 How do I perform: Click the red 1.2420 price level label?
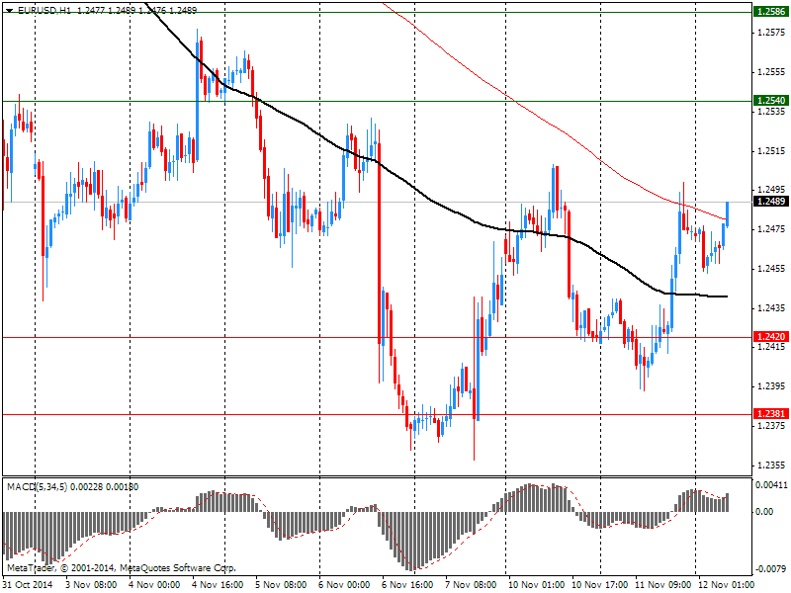click(770, 336)
